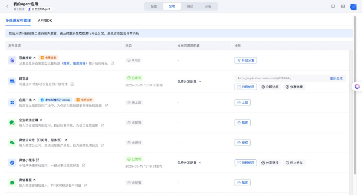The width and height of the screenshot is (362, 195).
Task: Click 授权 for 微信公众号
Action: point(242,143)
